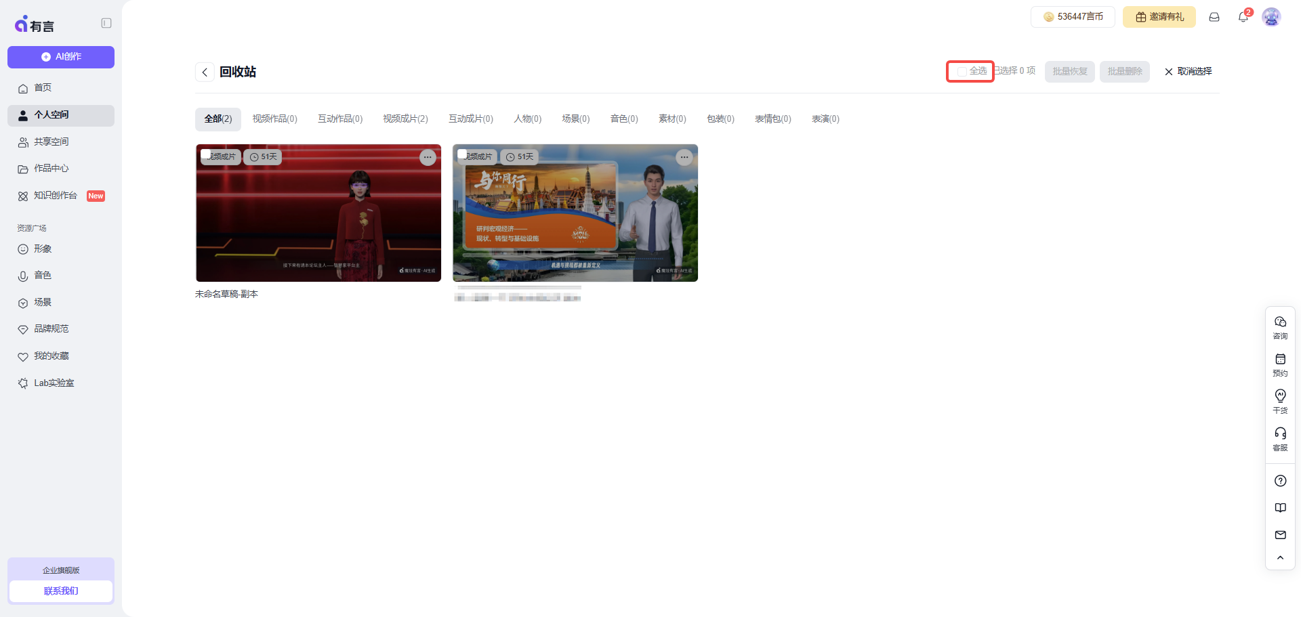Open more options on second video card

click(684, 157)
